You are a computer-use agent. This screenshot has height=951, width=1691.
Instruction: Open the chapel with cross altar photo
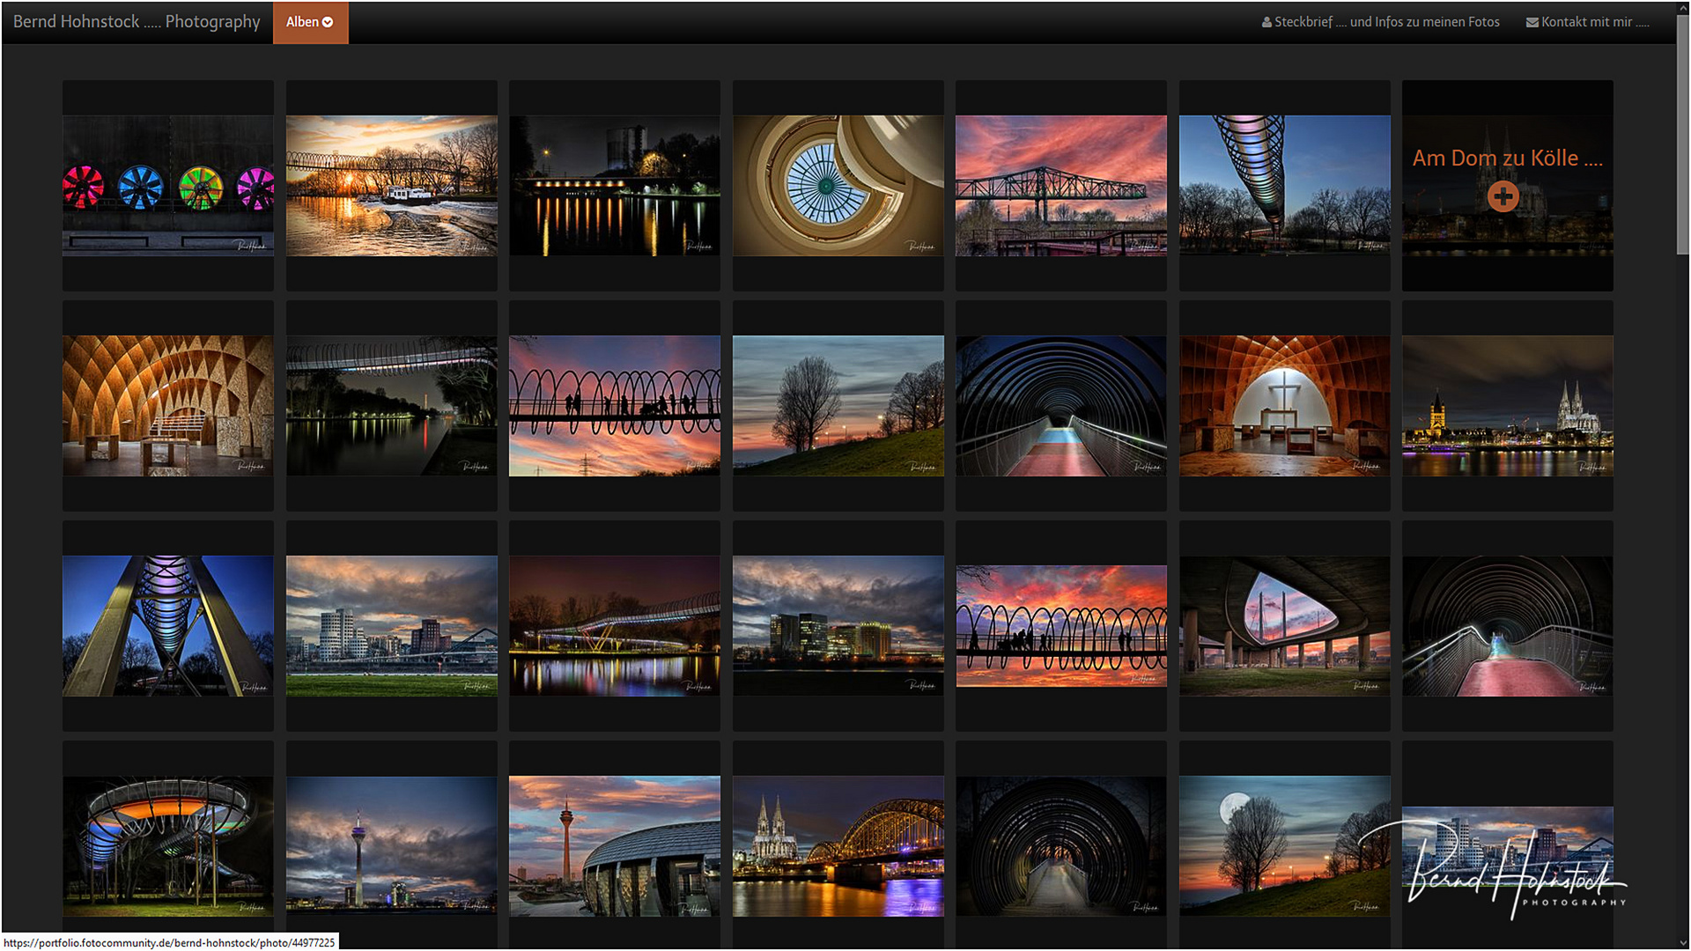pyautogui.click(x=1285, y=406)
